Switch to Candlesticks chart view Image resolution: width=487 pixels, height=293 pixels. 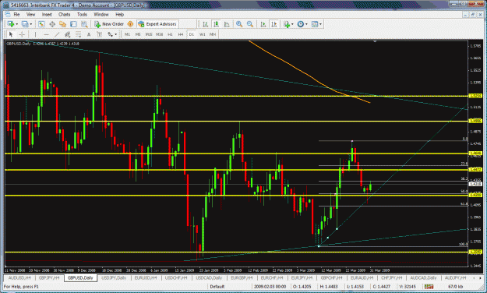coord(216,24)
